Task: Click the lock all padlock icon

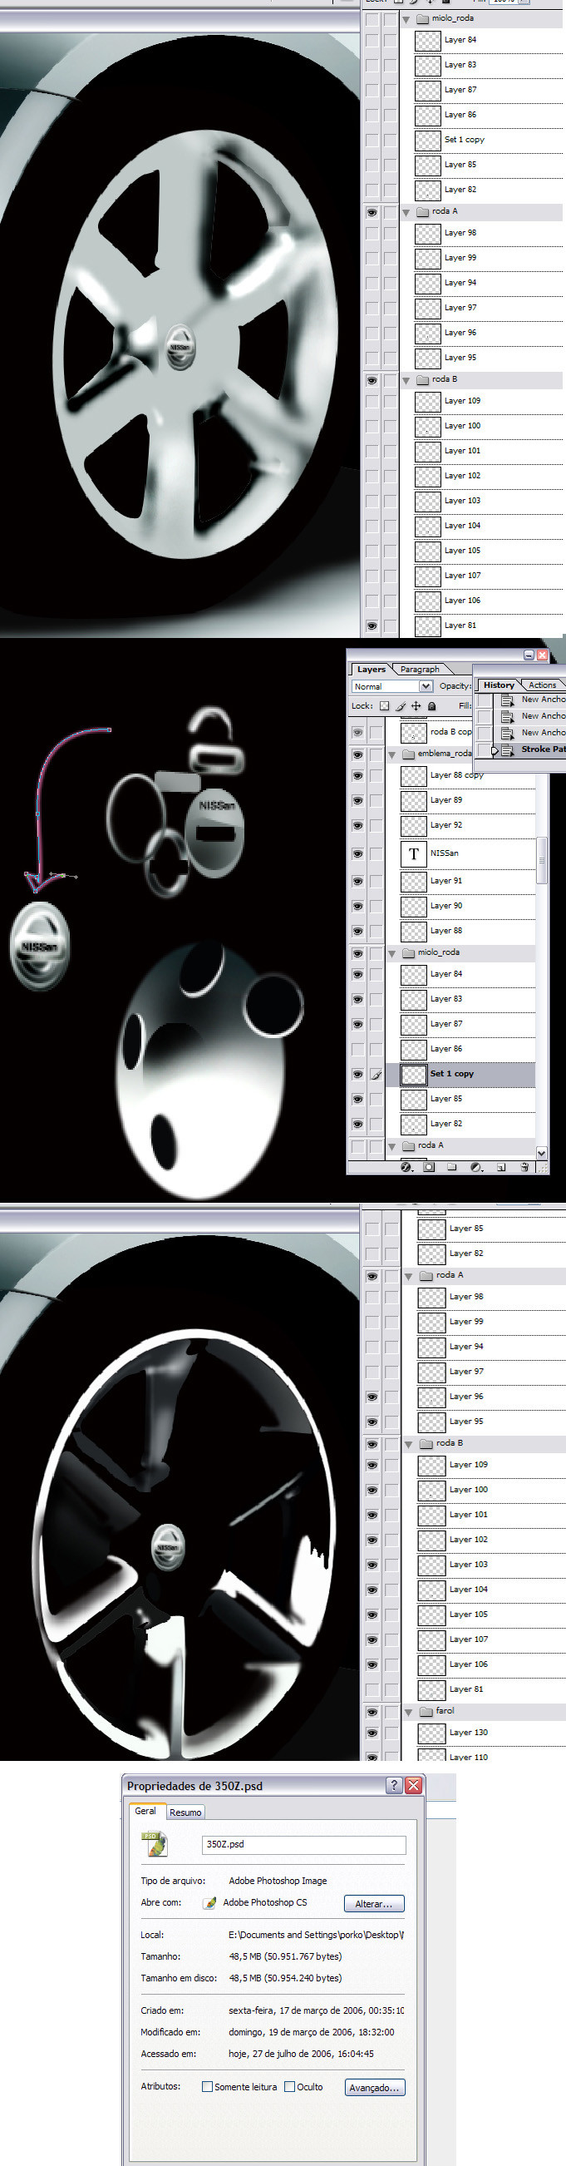Action: pos(431,706)
